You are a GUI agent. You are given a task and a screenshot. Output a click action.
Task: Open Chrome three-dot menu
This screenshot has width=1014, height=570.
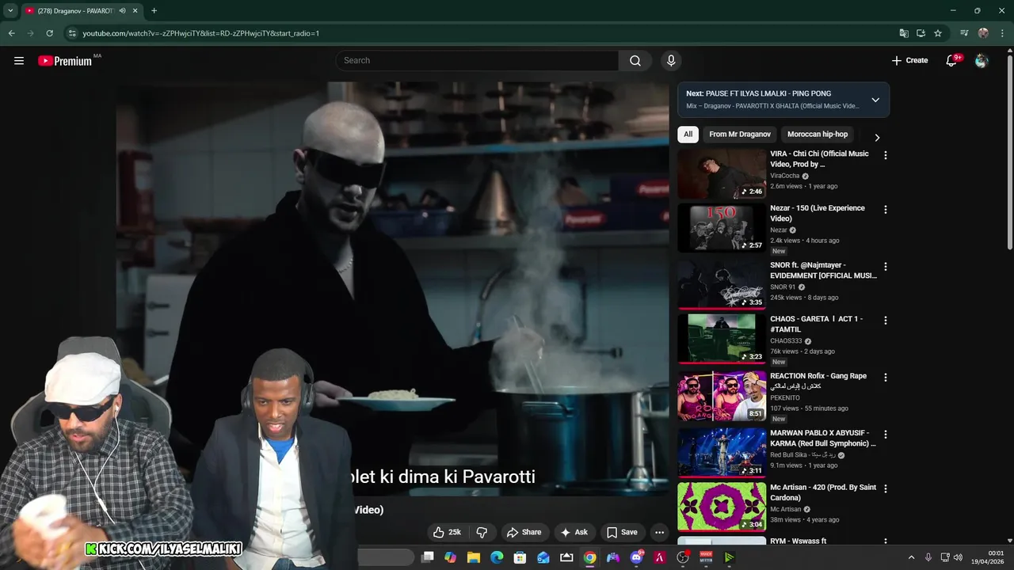1002,33
